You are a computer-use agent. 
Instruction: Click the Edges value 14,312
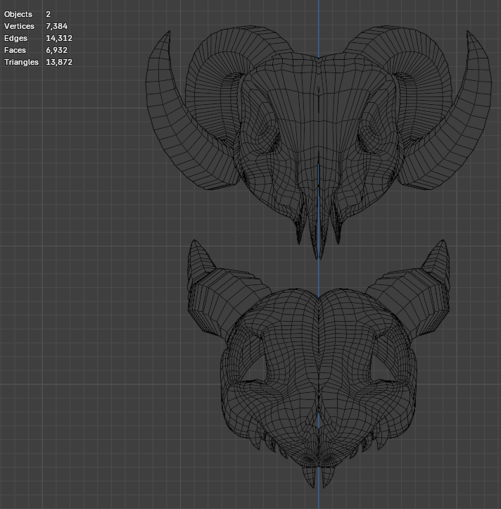[59, 38]
